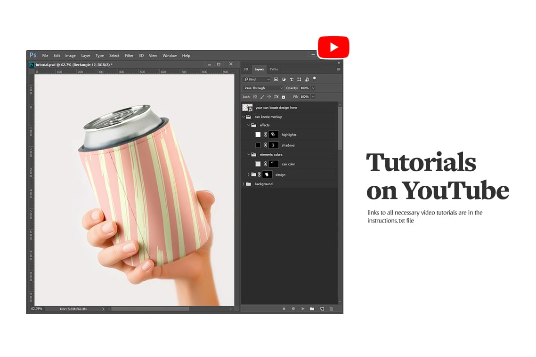Open the Layers panel menu icon

click(x=339, y=69)
